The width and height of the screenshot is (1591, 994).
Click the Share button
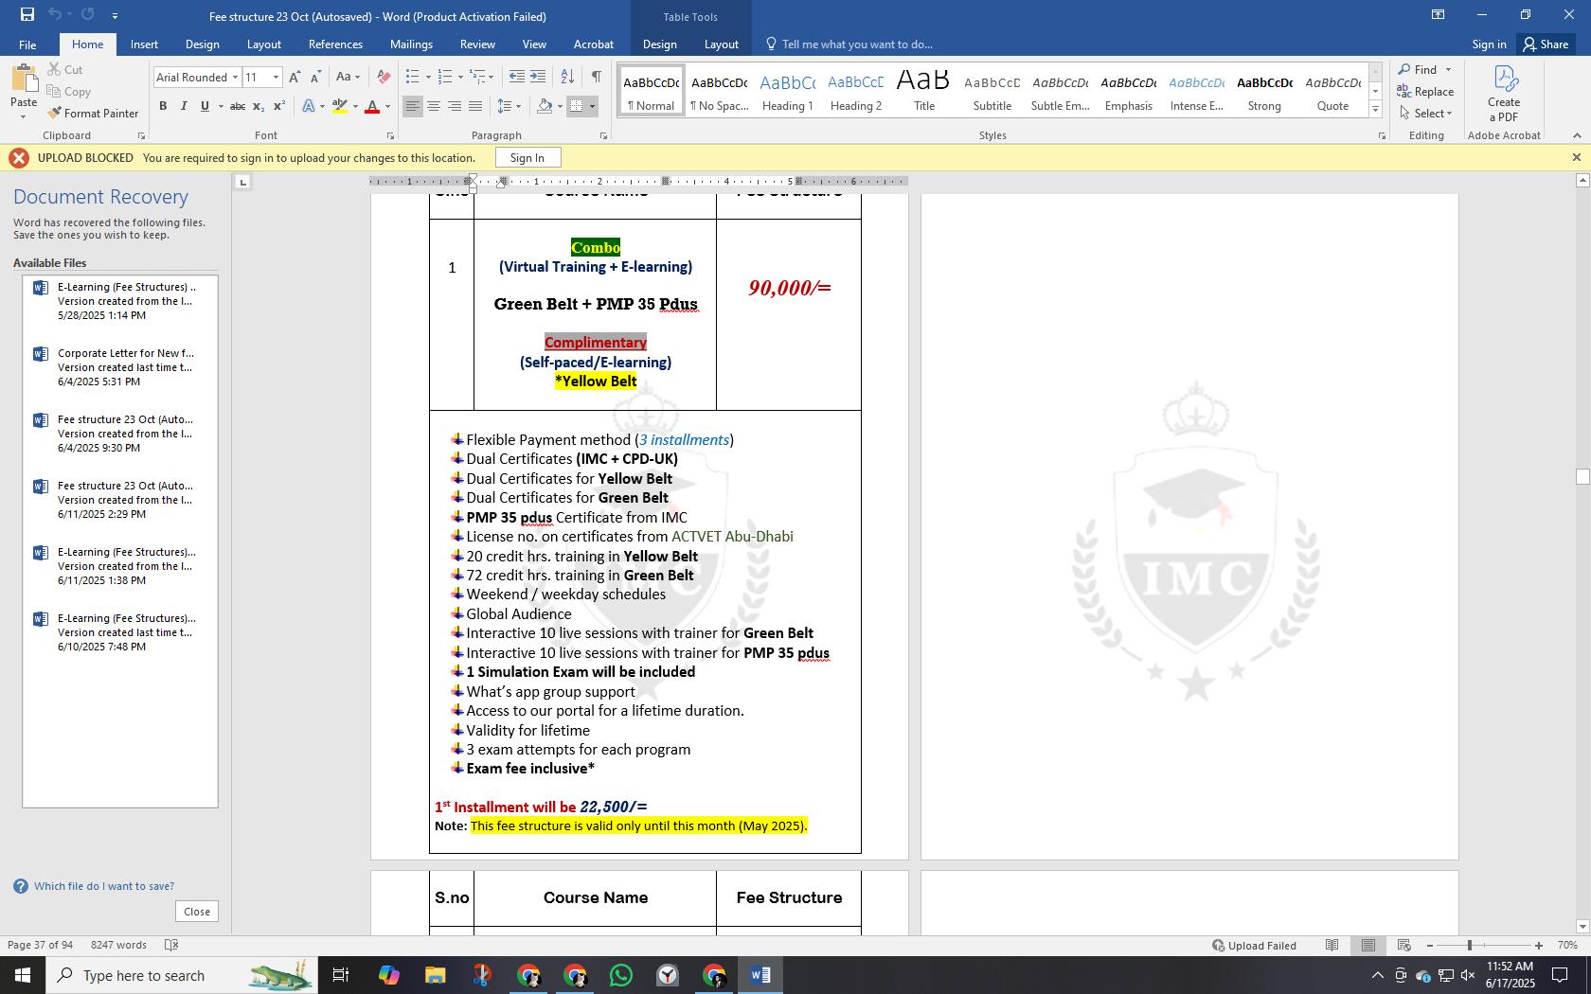tap(1546, 44)
